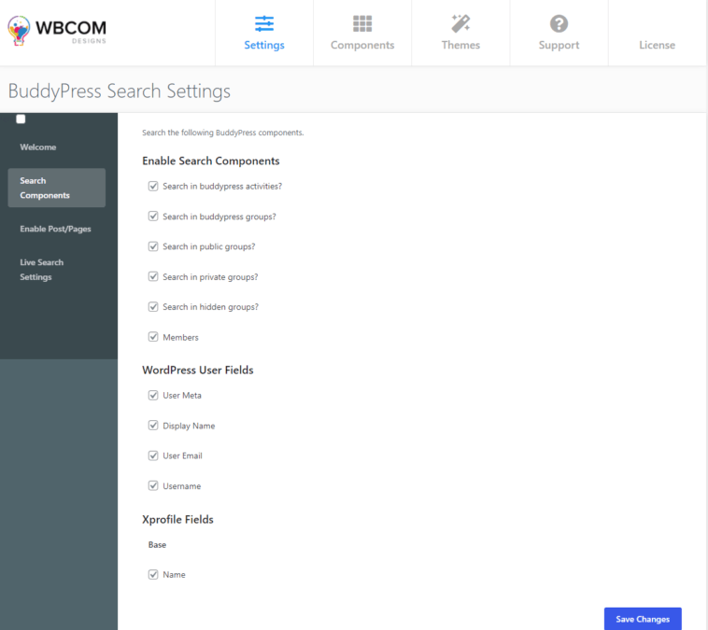
Task: Uncheck the User Meta checkbox
Action: (153, 395)
